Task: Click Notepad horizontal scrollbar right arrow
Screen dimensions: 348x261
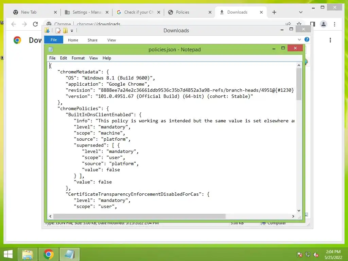Action: (x=293, y=216)
